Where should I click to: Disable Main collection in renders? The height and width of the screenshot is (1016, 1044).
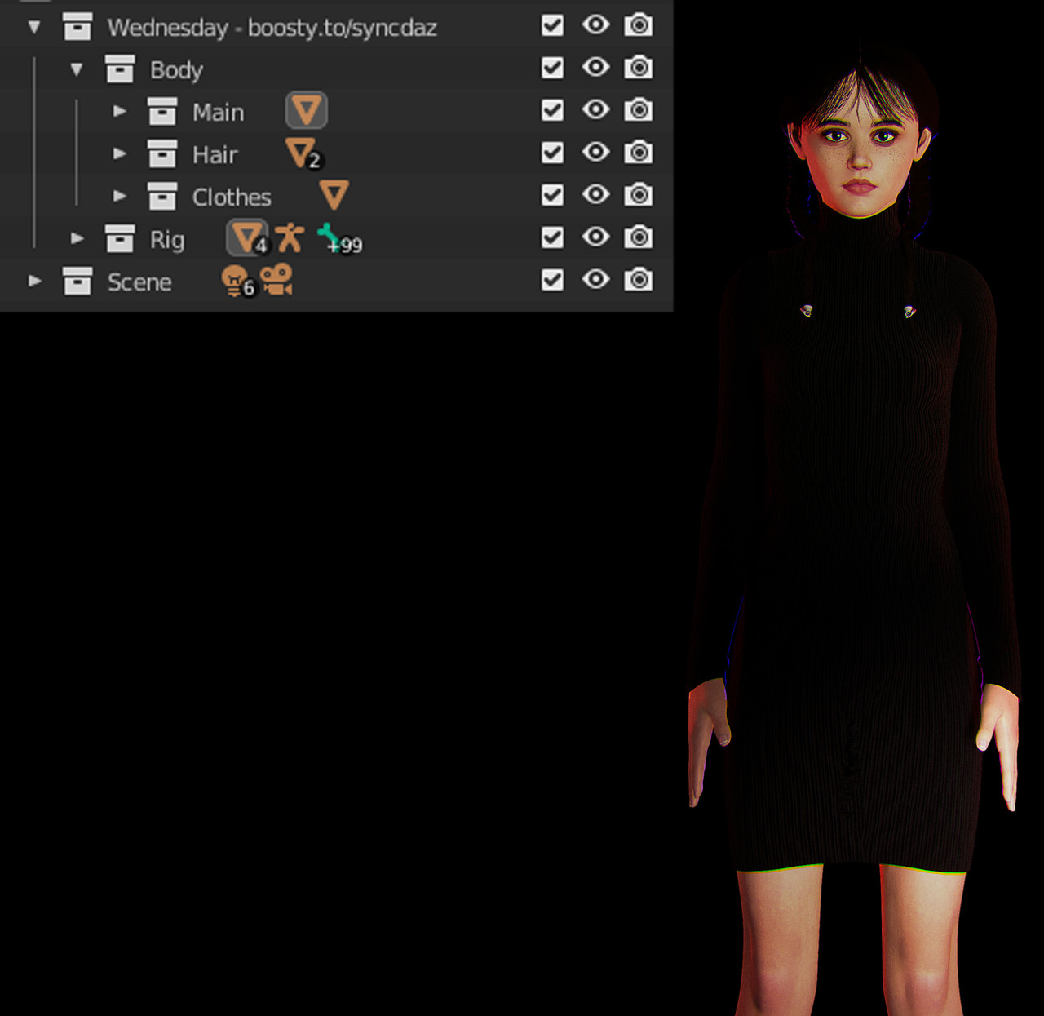[638, 110]
